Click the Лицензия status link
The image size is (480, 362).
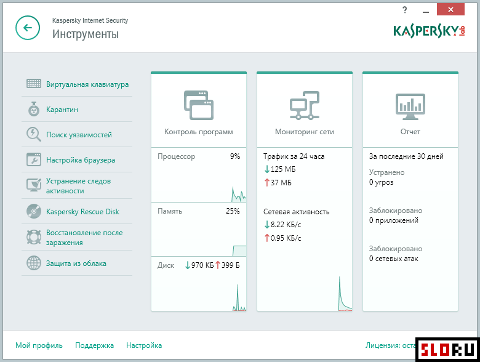[390, 345]
